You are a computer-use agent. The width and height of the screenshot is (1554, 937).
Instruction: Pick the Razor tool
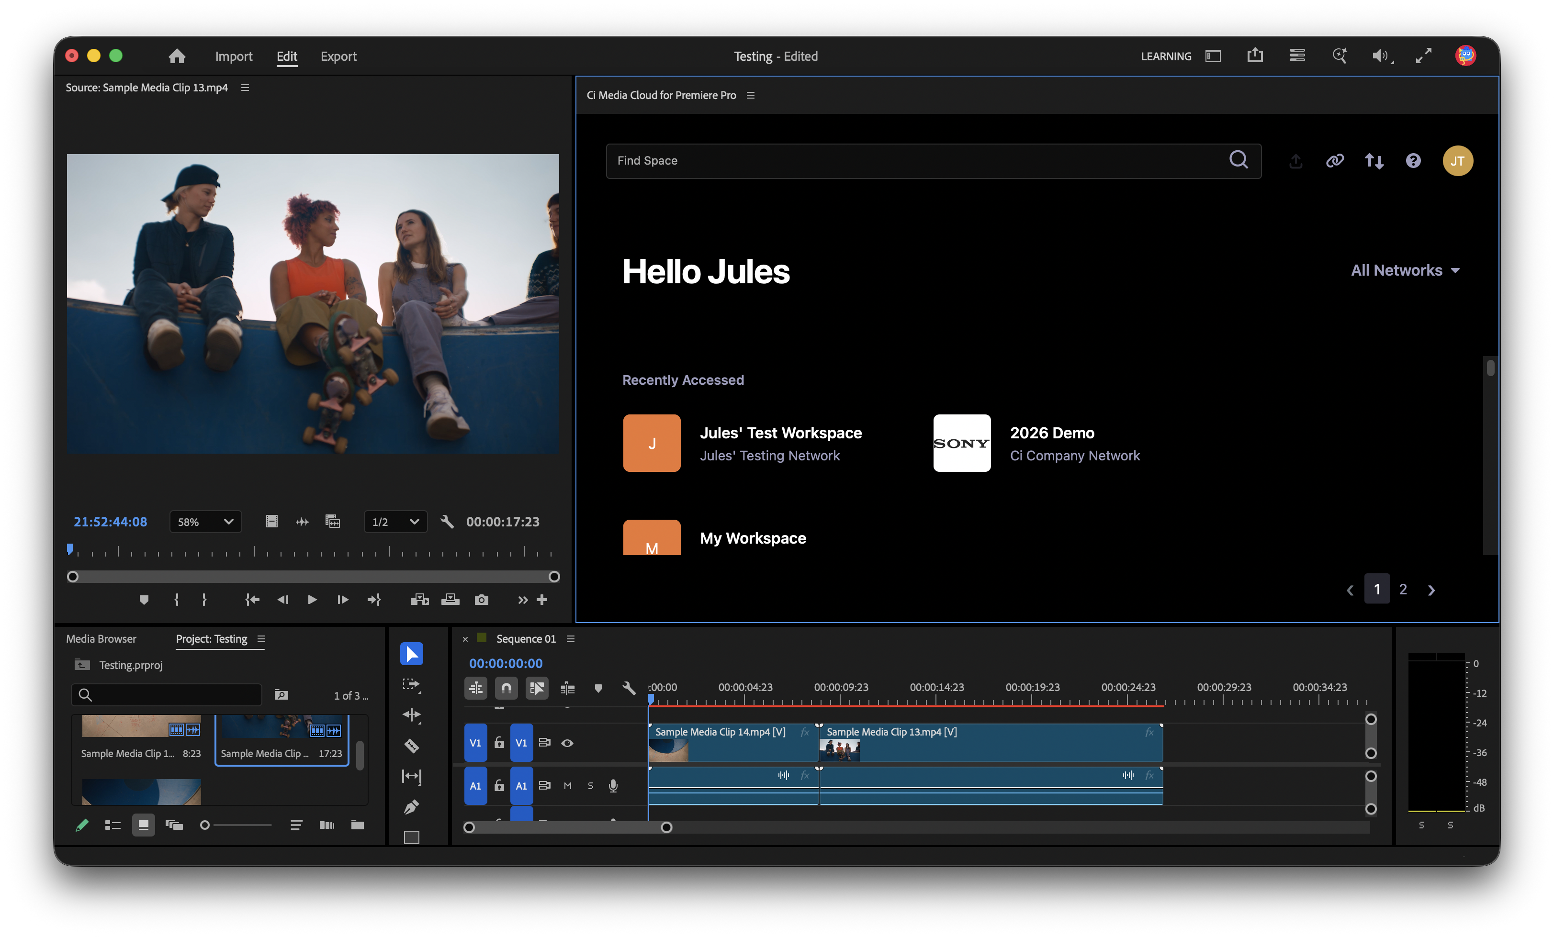click(x=411, y=746)
